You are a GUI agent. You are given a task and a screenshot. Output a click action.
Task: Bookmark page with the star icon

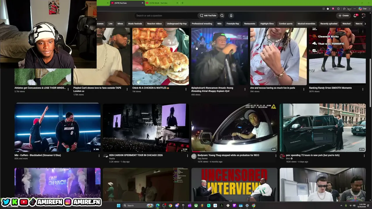tap(328, 9)
